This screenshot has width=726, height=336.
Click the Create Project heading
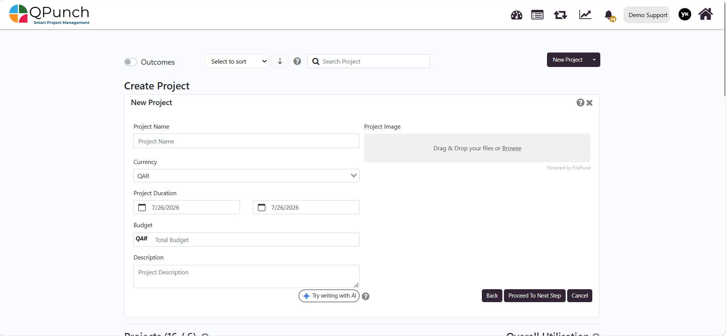point(157,86)
